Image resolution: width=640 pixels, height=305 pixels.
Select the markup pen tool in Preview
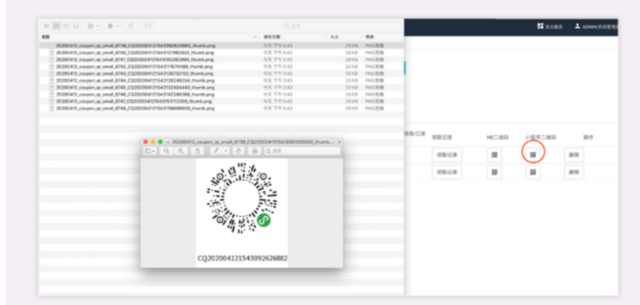[215, 151]
